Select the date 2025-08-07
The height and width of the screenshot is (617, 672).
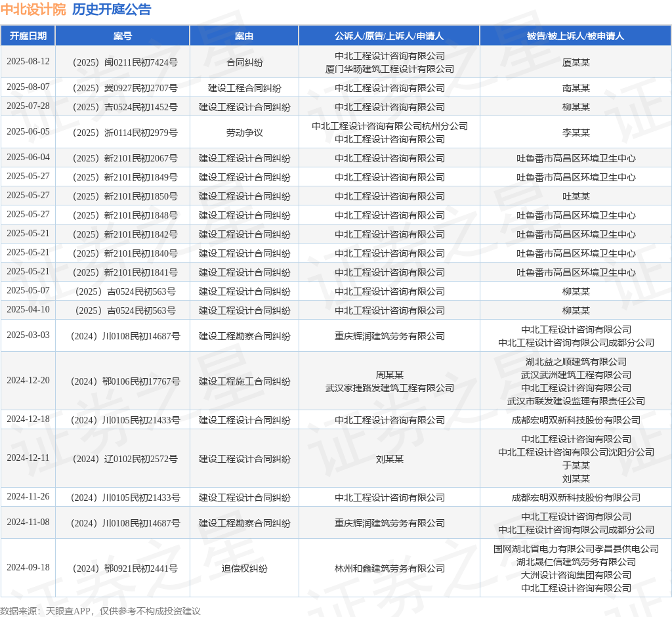[x=28, y=87]
